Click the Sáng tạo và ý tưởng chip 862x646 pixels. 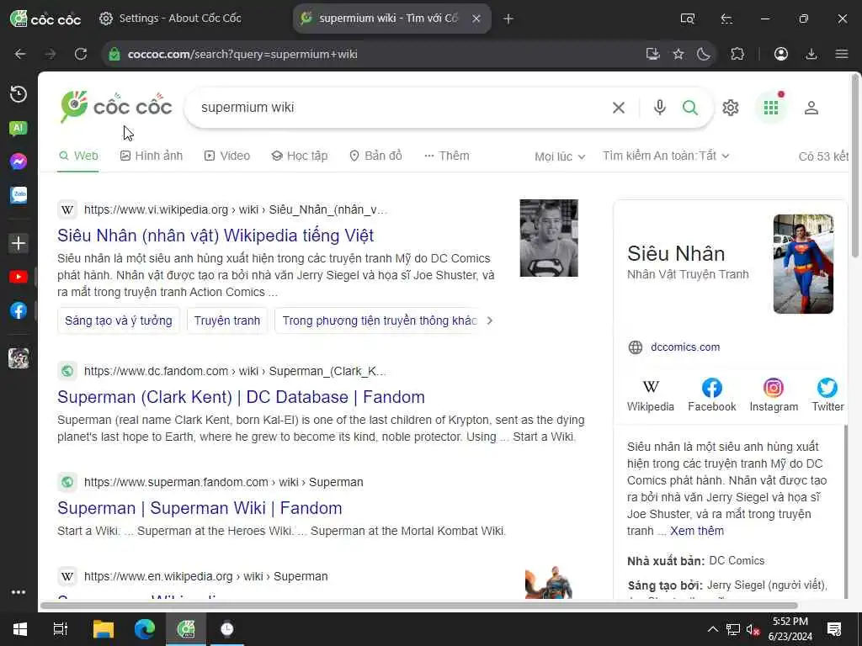click(118, 320)
